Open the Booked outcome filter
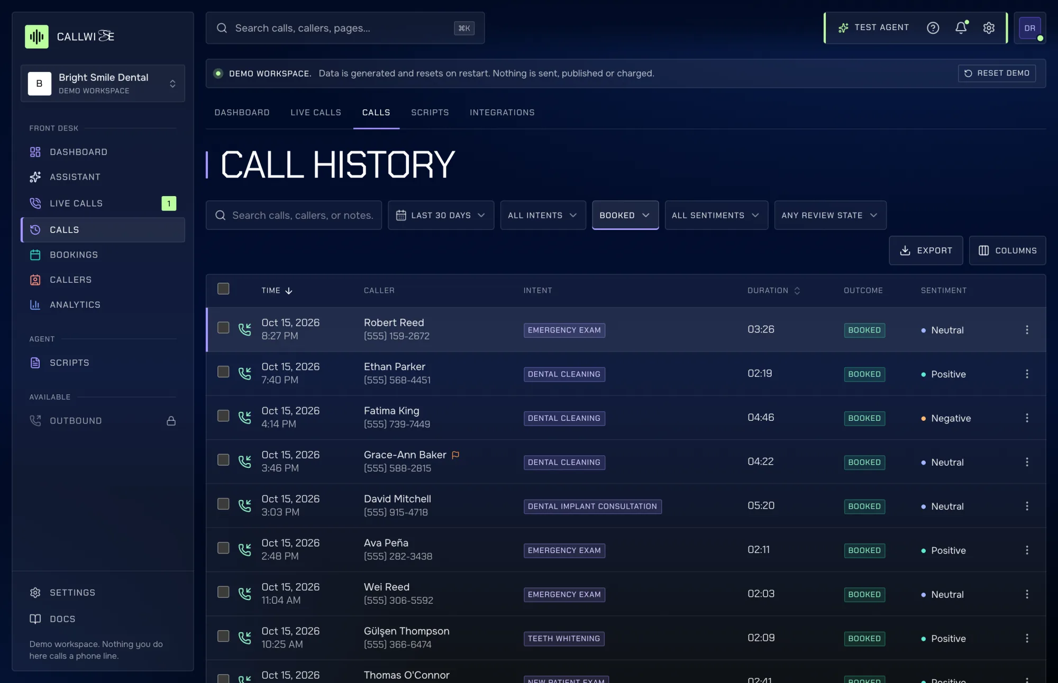1058x683 pixels. tap(625, 215)
